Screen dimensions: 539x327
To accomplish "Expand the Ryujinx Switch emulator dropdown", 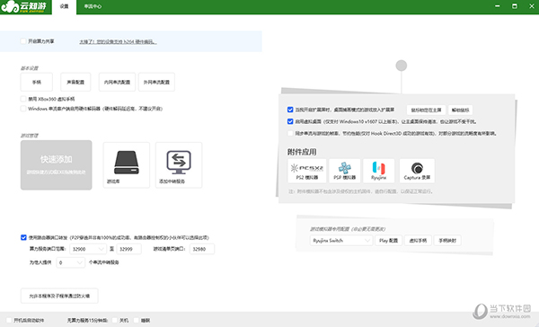I will (x=341, y=241).
